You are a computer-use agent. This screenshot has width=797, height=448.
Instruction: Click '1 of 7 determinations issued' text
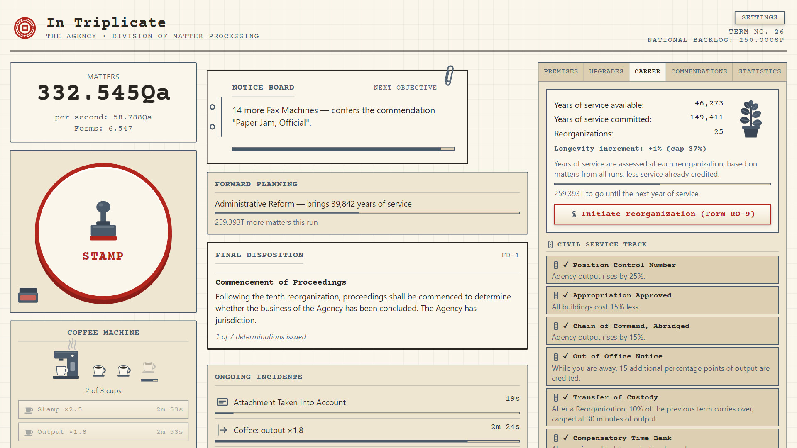(261, 337)
